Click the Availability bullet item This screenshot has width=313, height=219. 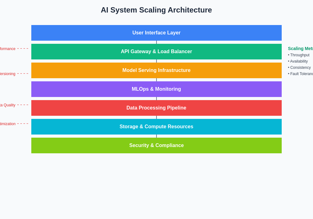coord(298,61)
